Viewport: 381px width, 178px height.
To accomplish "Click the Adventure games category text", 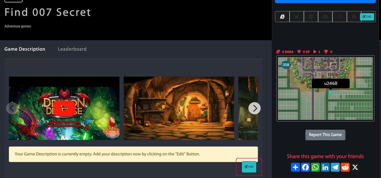I will [18, 26].
